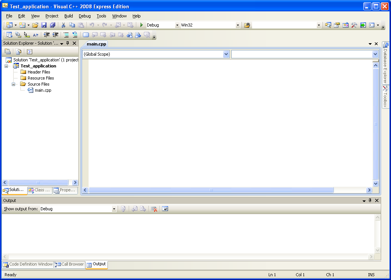The height and width of the screenshot is (280, 391).
Task: Click the Copy icon in the toolbar
Action: point(72,25)
